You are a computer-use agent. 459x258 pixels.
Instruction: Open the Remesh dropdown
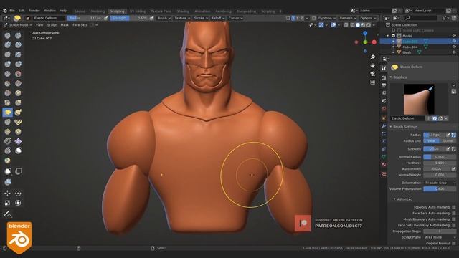coord(347,18)
